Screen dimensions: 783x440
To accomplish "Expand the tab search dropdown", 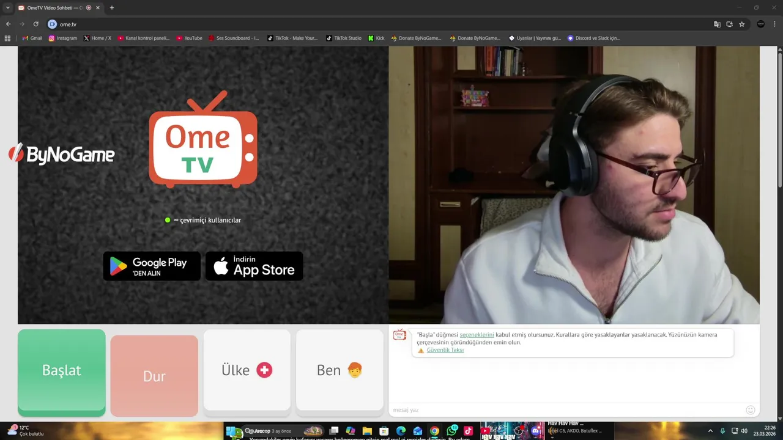I will [x=8, y=8].
